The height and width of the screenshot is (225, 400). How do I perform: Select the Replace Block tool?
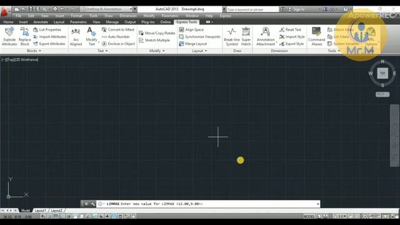[x=25, y=36]
